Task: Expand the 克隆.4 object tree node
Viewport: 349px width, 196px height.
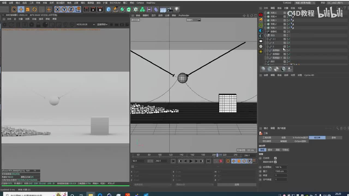Action: click(265, 17)
